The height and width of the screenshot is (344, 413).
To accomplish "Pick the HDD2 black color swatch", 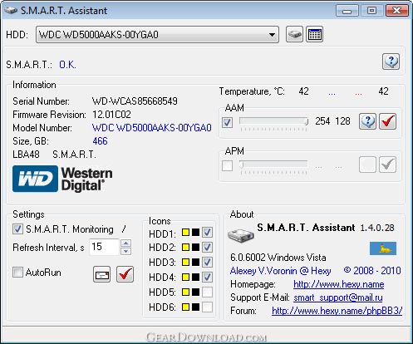I will point(195,248).
